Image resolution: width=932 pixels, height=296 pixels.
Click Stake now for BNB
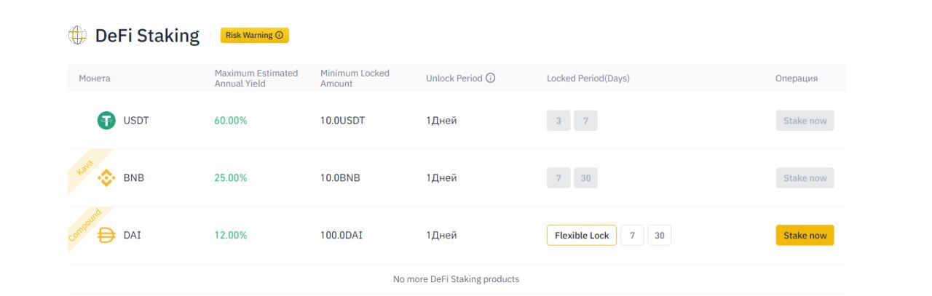(x=805, y=178)
